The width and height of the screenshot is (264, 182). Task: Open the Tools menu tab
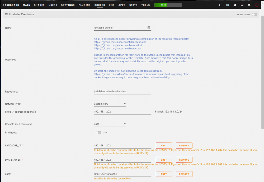point(146,5)
